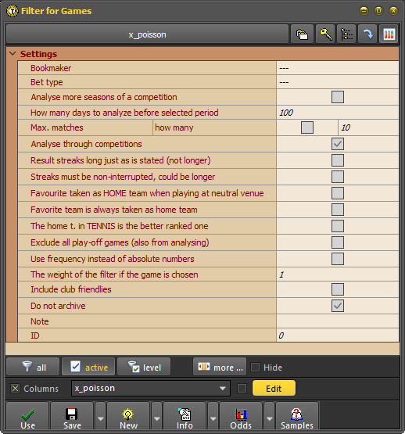Click the blue curved arrow icon
Image resolution: width=405 pixels, height=434 pixels.
pos(367,34)
